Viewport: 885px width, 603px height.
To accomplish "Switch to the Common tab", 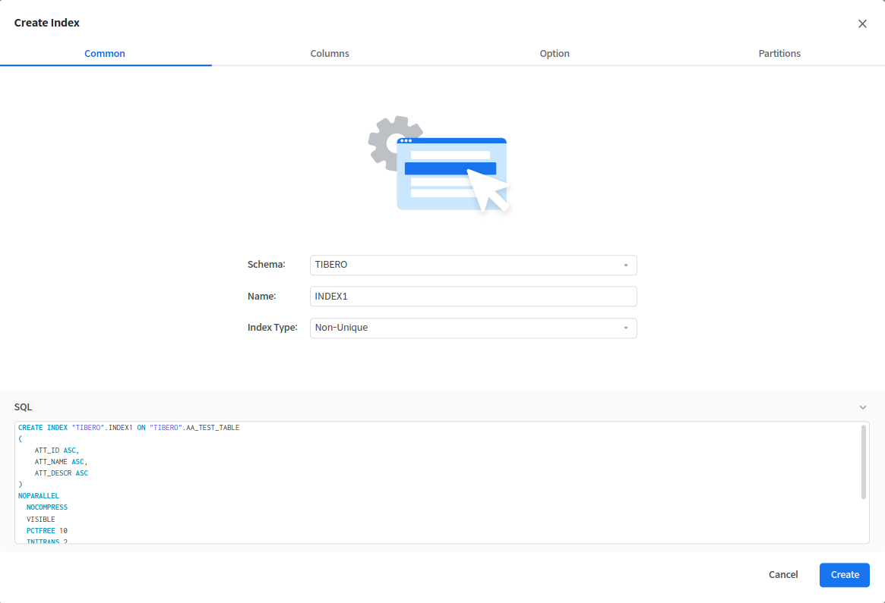I will tap(105, 54).
